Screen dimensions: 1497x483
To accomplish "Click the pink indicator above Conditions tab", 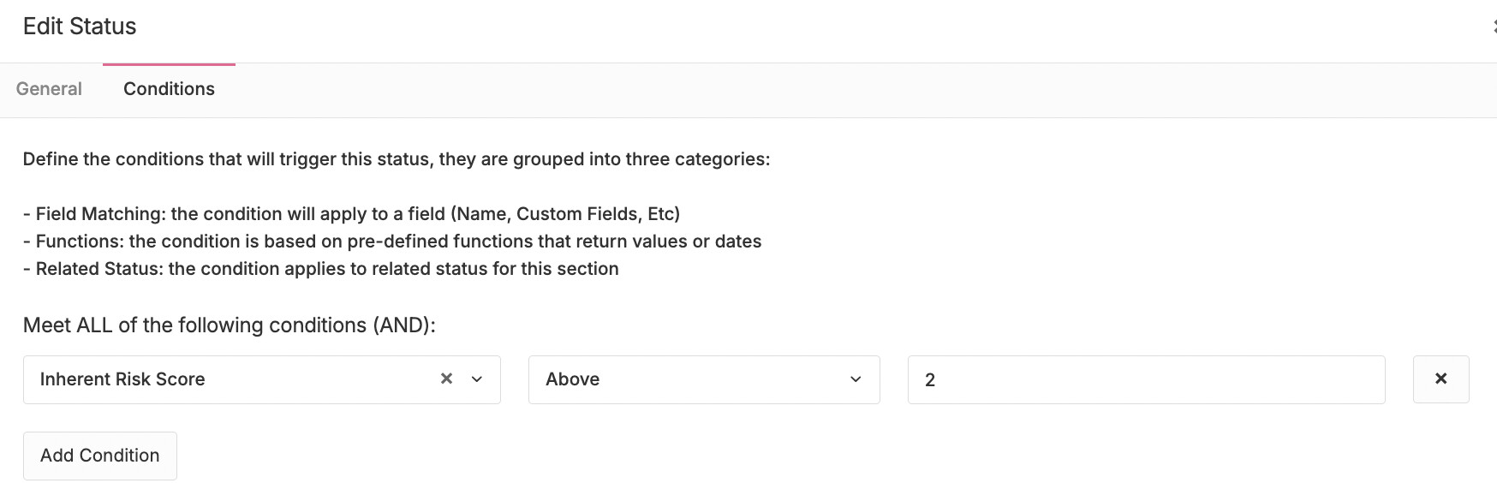I will 169,64.
